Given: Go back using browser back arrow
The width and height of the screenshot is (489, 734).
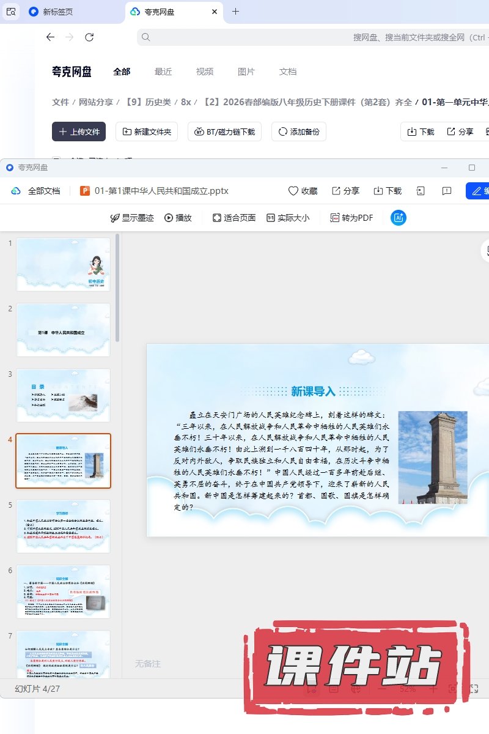Looking at the screenshot, I should (x=50, y=37).
